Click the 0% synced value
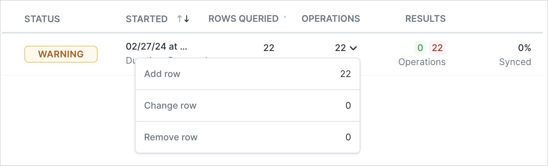 tap(524, 48)
